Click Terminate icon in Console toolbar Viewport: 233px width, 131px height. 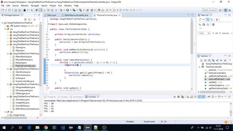point(174,97)
